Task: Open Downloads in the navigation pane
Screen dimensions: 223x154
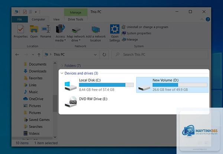Action: click(x=38, y=71)
